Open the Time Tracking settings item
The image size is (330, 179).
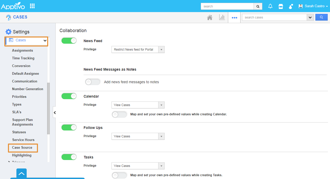[x=23, y=58]
